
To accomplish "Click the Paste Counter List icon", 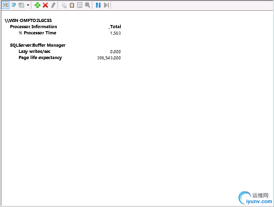I will pos(72,5).
